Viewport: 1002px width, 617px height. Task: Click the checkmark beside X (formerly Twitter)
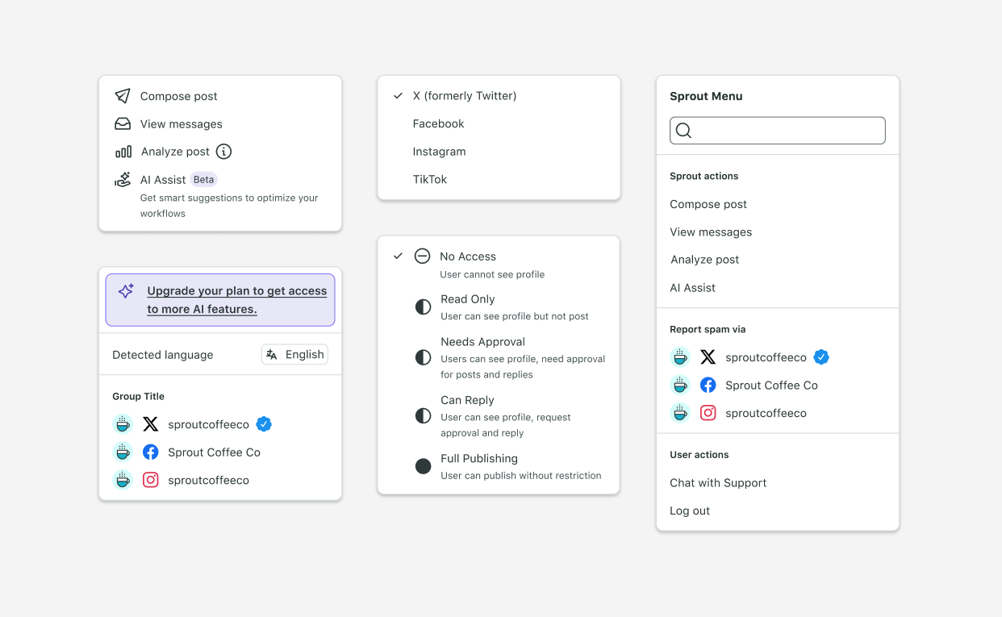[398, 96]
